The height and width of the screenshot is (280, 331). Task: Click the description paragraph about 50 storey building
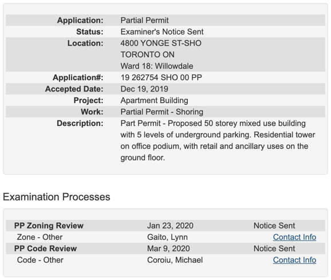coord(218,140)
